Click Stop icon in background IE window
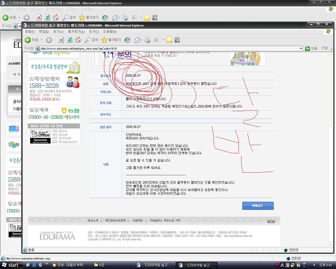This screenshot has width=336, height=269. 39,18
